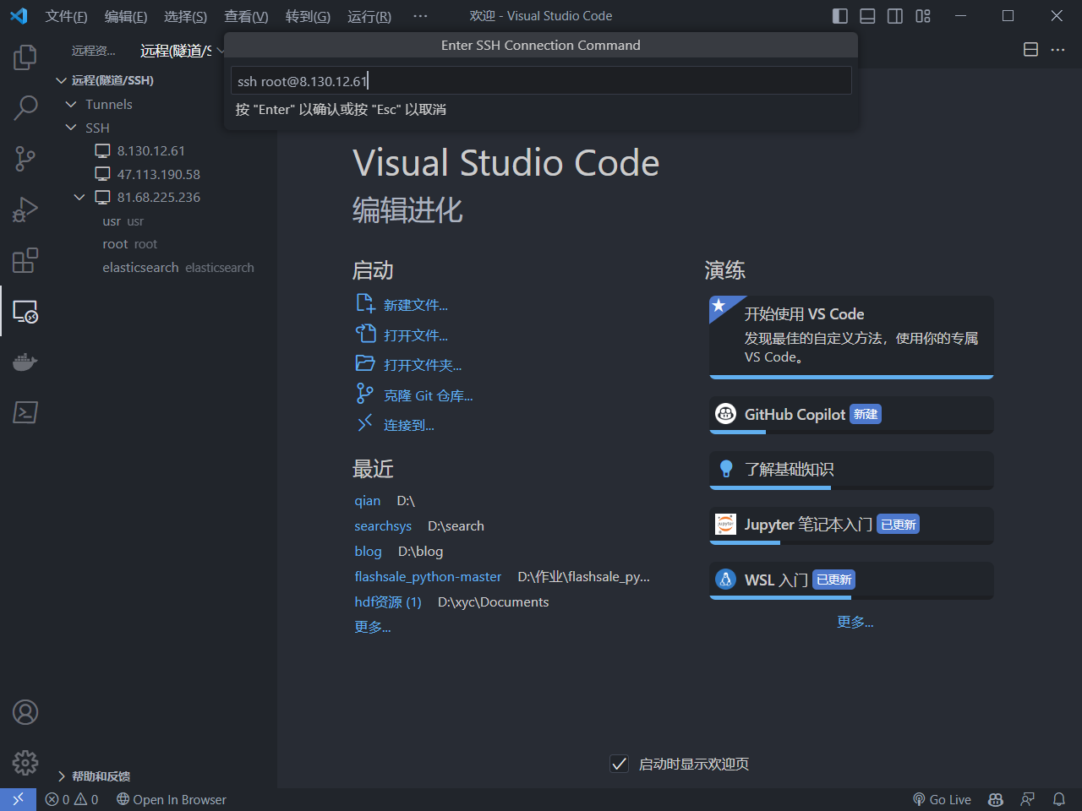Screen dimensions: 1082x811
Task: Toggle the bottom panel layout button
Action: pyautogui.click(x=867, y=16)
